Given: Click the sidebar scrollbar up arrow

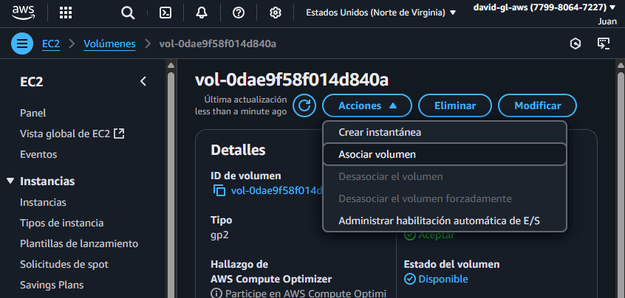Looking at the screenshot, I should (x=171, y=65).
